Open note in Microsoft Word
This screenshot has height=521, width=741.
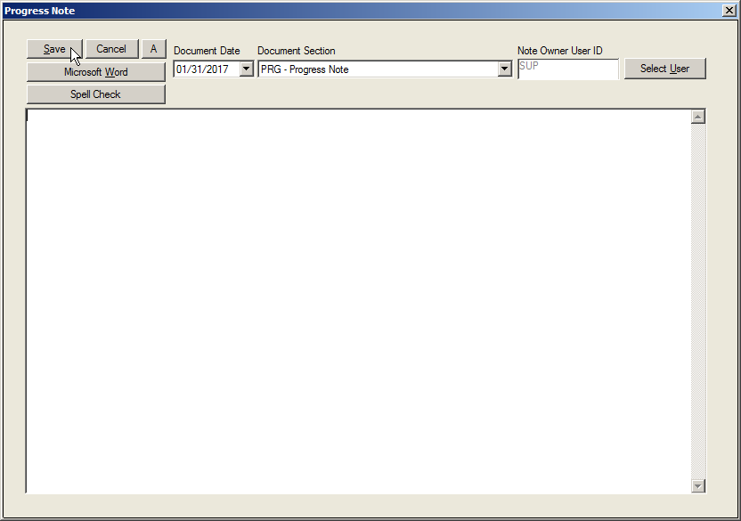(96, 72)
